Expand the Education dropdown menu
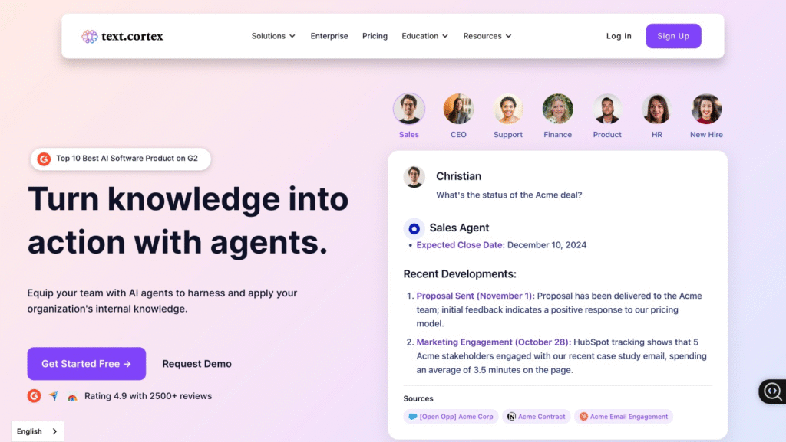This screenshot has width=786, height=442. (425, 36)
